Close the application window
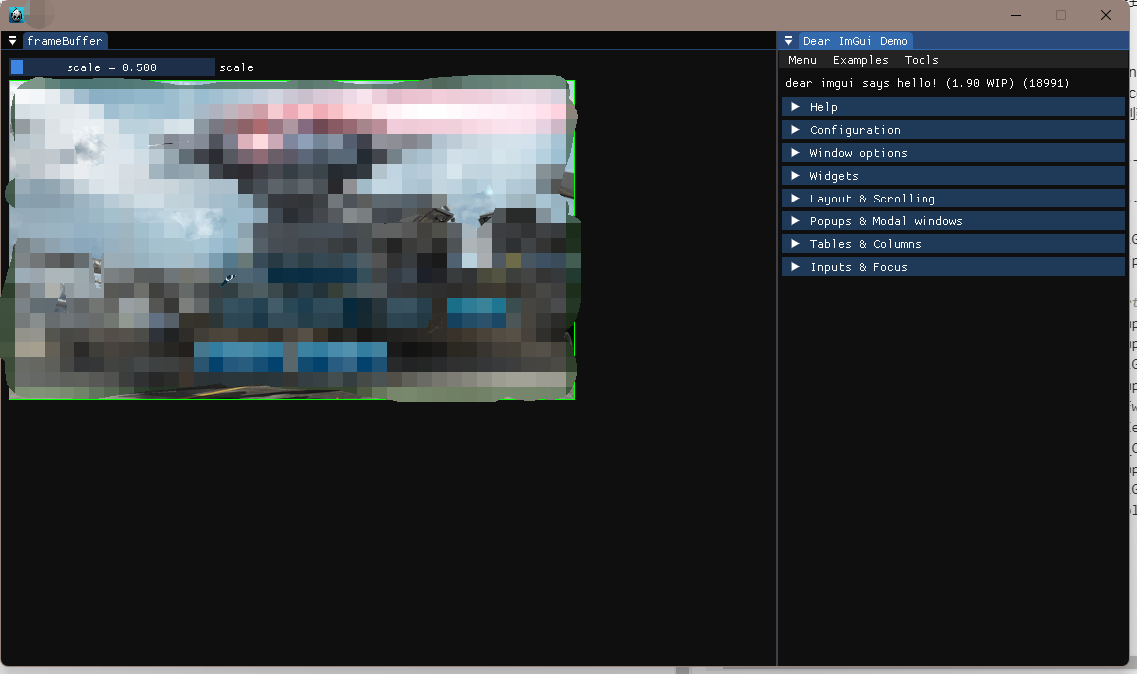This screenshot has width=1137, height=674. (x=1106, y=15)
